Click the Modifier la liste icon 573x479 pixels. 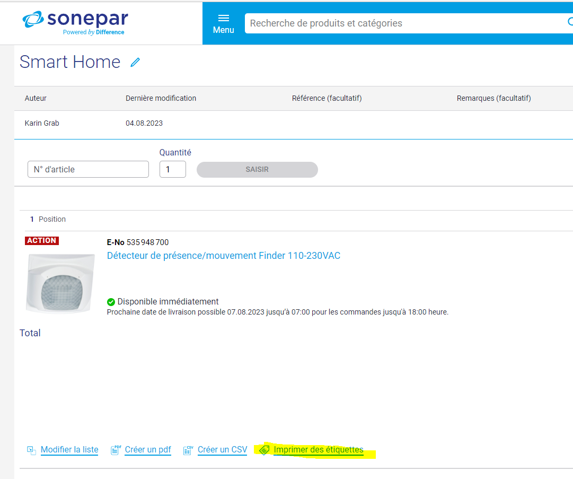coord(31,450)
